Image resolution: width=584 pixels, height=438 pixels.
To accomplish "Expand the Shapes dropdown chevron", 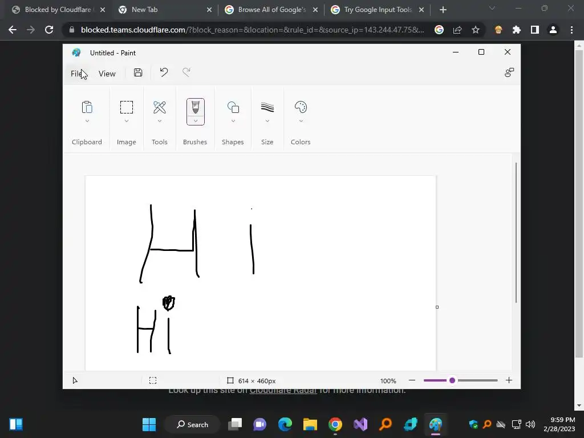I will (x=233, y=121).
